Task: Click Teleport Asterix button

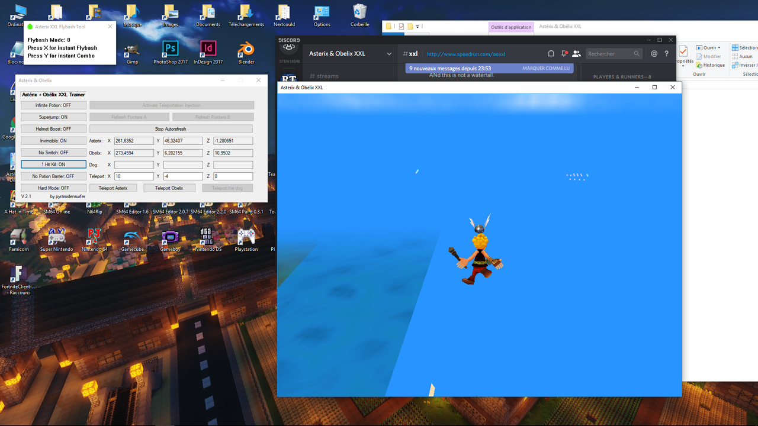Action: pyautogui.click(x=113, y=188)
